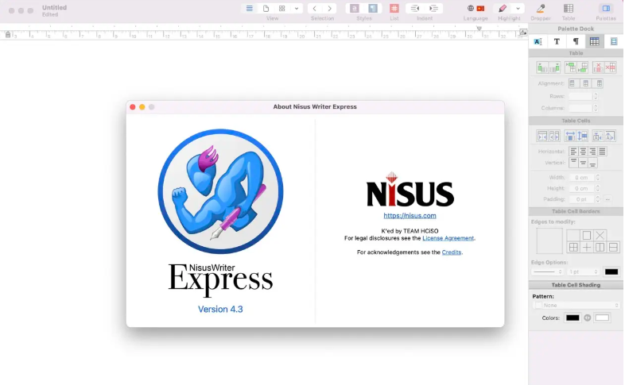Go to previous selection arrow
The image size is (625, 385).
pyautogui.click(x=315, y=9)
